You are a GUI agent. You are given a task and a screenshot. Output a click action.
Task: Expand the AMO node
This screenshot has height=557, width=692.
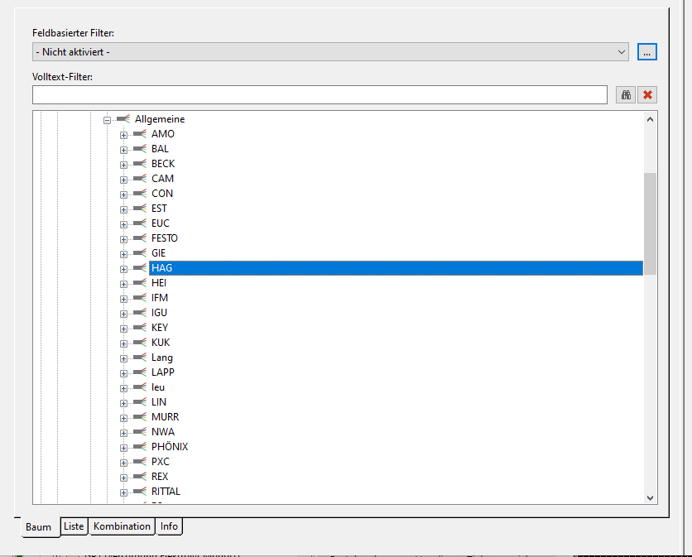coord(123,135)
